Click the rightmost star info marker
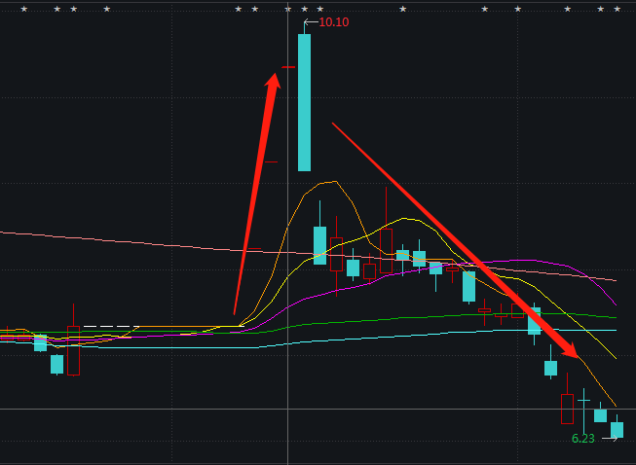The height and width of the screenshot is (465, 636). 617,9
